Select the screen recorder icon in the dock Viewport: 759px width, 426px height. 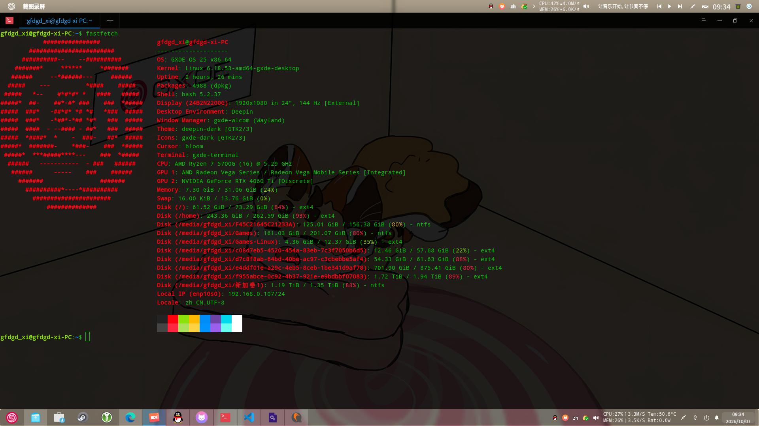(154, 417)
